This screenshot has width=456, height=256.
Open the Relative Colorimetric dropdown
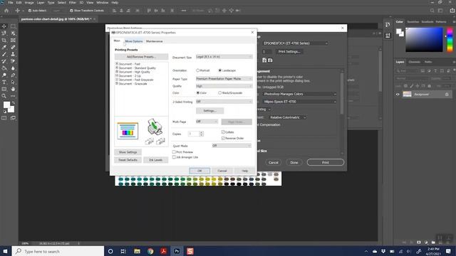288,117
